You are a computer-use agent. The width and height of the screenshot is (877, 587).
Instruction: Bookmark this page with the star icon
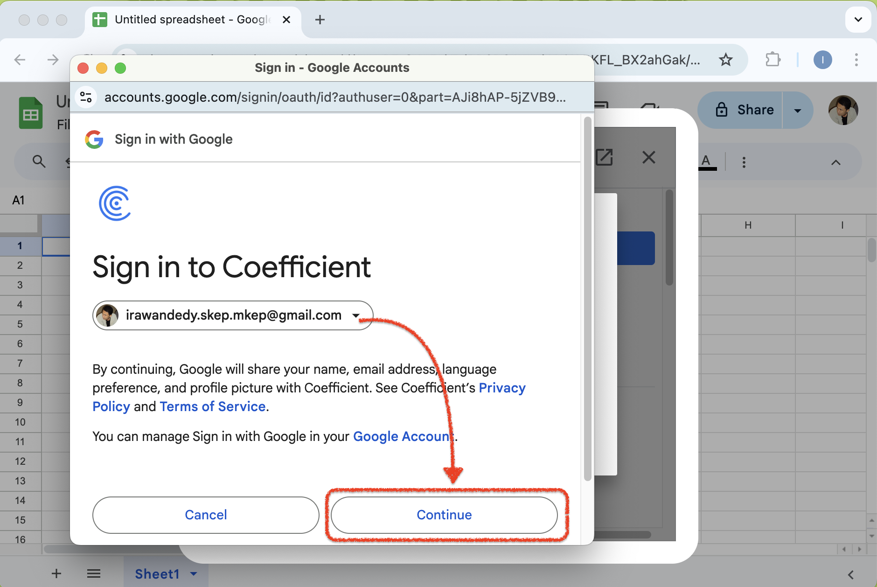pos(725,60)
